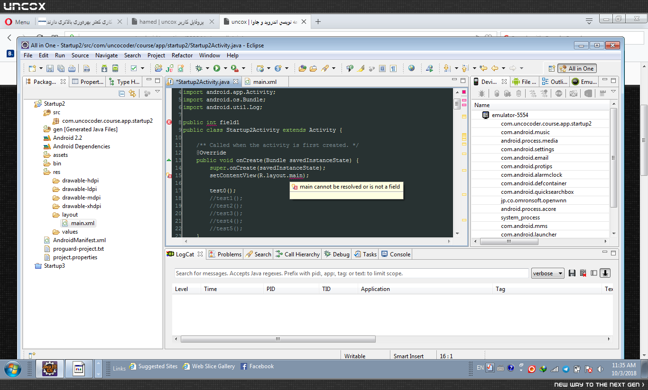Viewport: 648px width, 390px height.
Task: Toggle Scroll Lock arrow button in LogCat
Action: tap(605, 273)
